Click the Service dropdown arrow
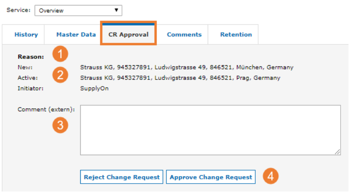351x194 pixels. (116, 10)
